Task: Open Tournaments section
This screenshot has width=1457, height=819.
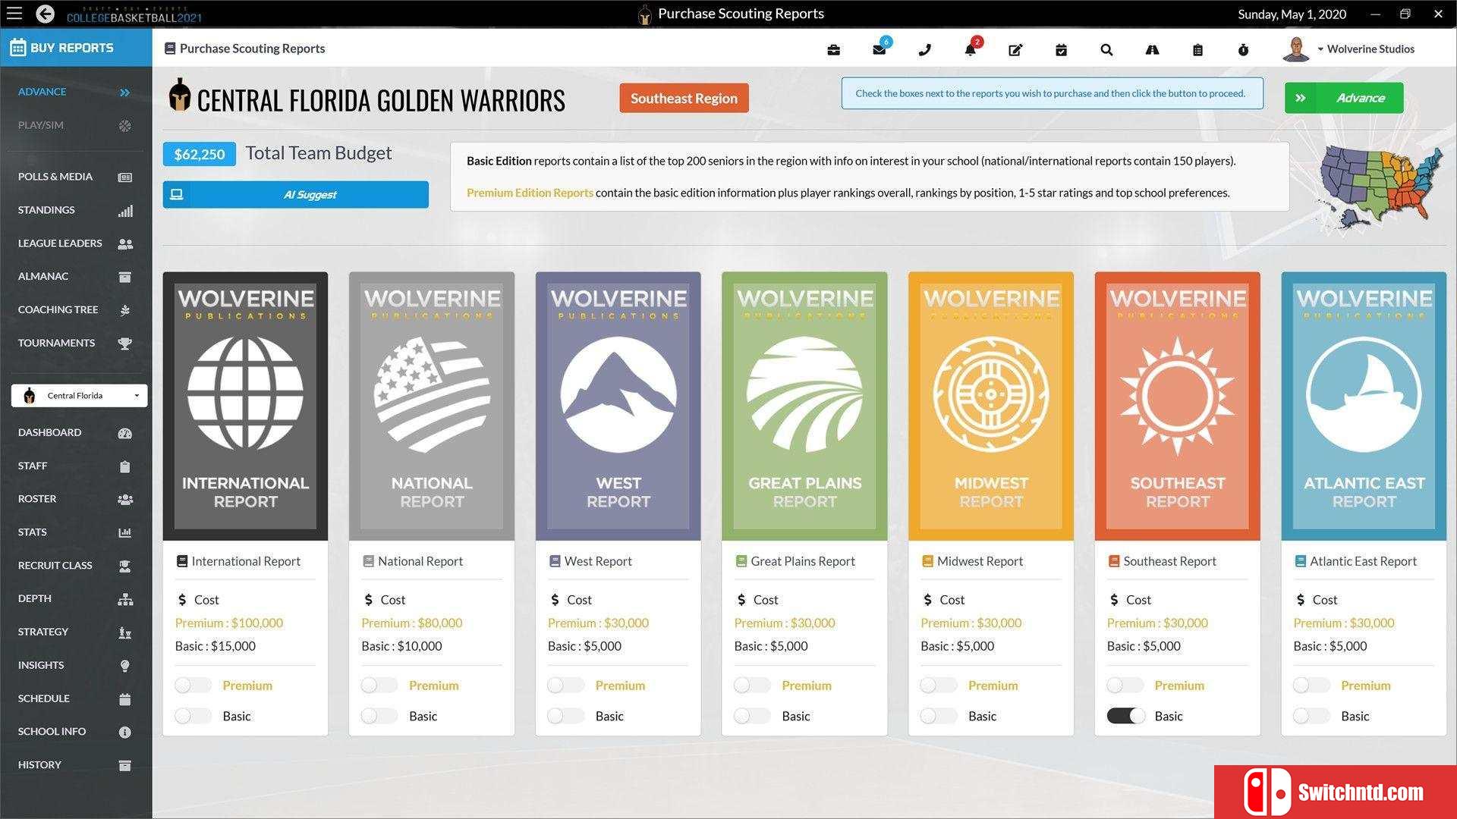Action: [x=76, y=344]
